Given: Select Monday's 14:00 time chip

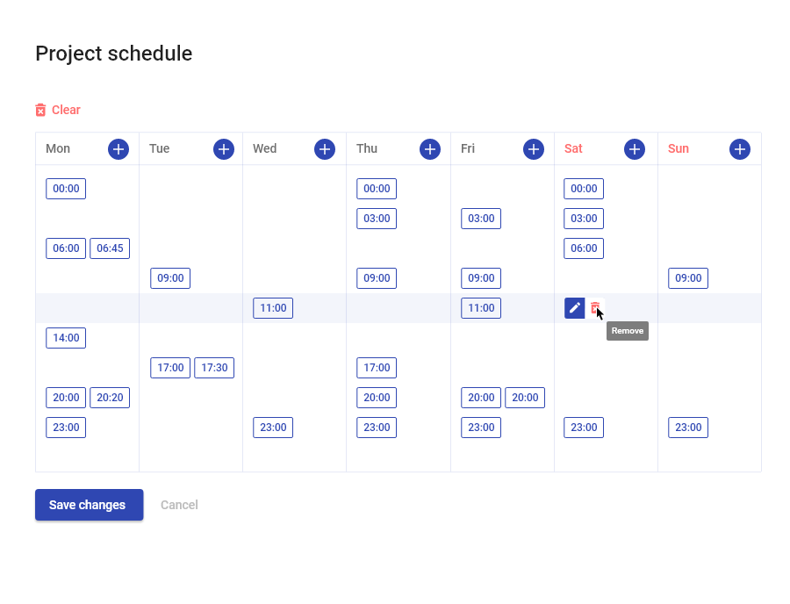Looking at the screenshot, I should pos(66,338).
